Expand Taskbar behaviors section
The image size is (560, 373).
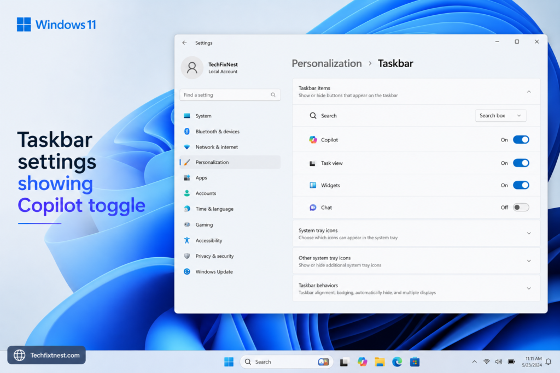tap(529, 288)
